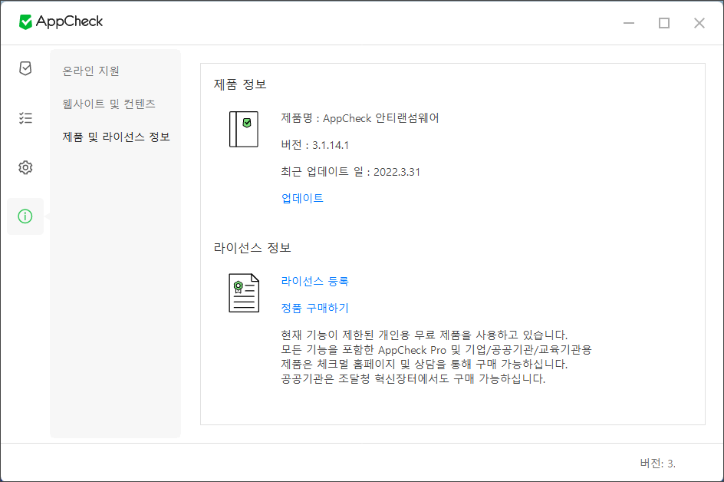Open 라이선스 등록 to register license
Image resolution: width=724 pixels, height=482 pixels.
click(314, 281)
